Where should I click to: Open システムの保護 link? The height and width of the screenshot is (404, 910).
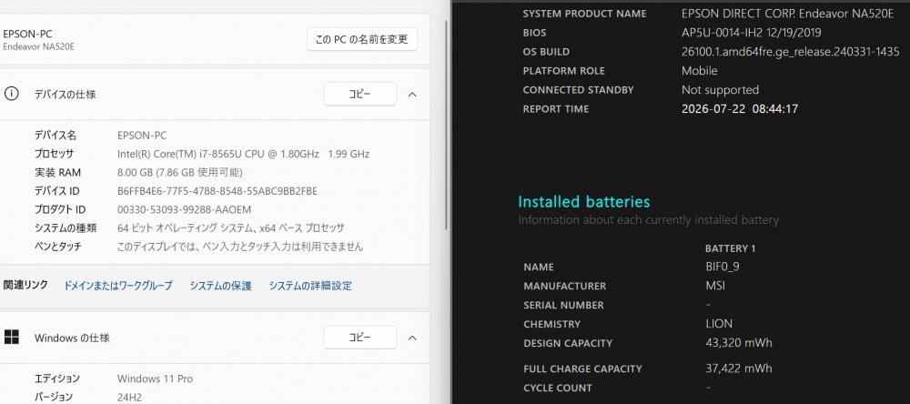tap(220, 286)
